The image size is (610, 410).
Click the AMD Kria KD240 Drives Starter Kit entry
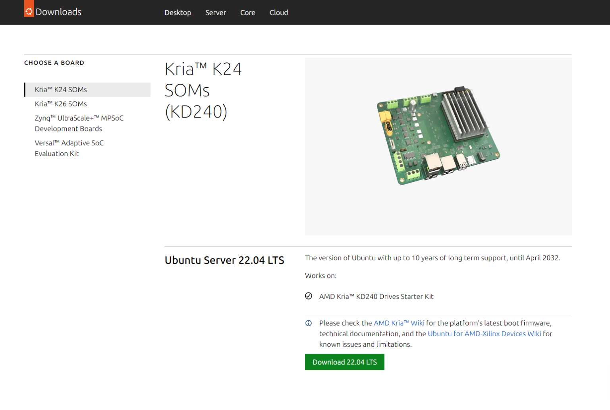[376, 296]
